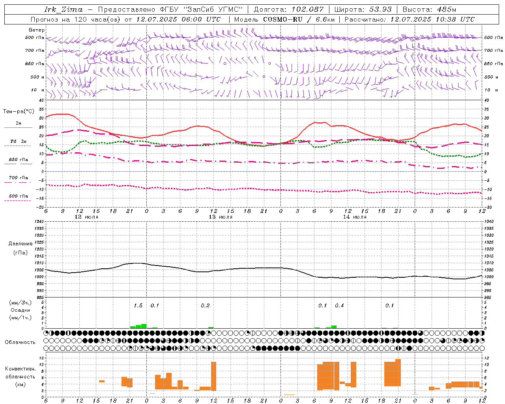Click the "Тем-ра(°C)" temperature panel label
Screen dimensions: 505x404
click(19, 112)
